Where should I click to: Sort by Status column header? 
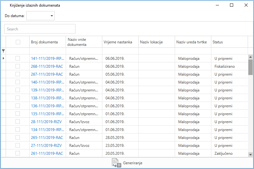tap(229, 42)
